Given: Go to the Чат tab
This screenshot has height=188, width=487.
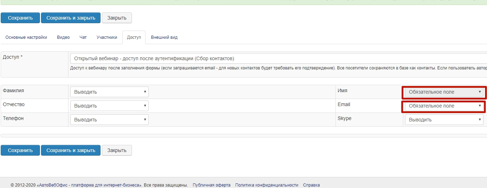Looking at the screenshot, I should (x=83, y=37).
